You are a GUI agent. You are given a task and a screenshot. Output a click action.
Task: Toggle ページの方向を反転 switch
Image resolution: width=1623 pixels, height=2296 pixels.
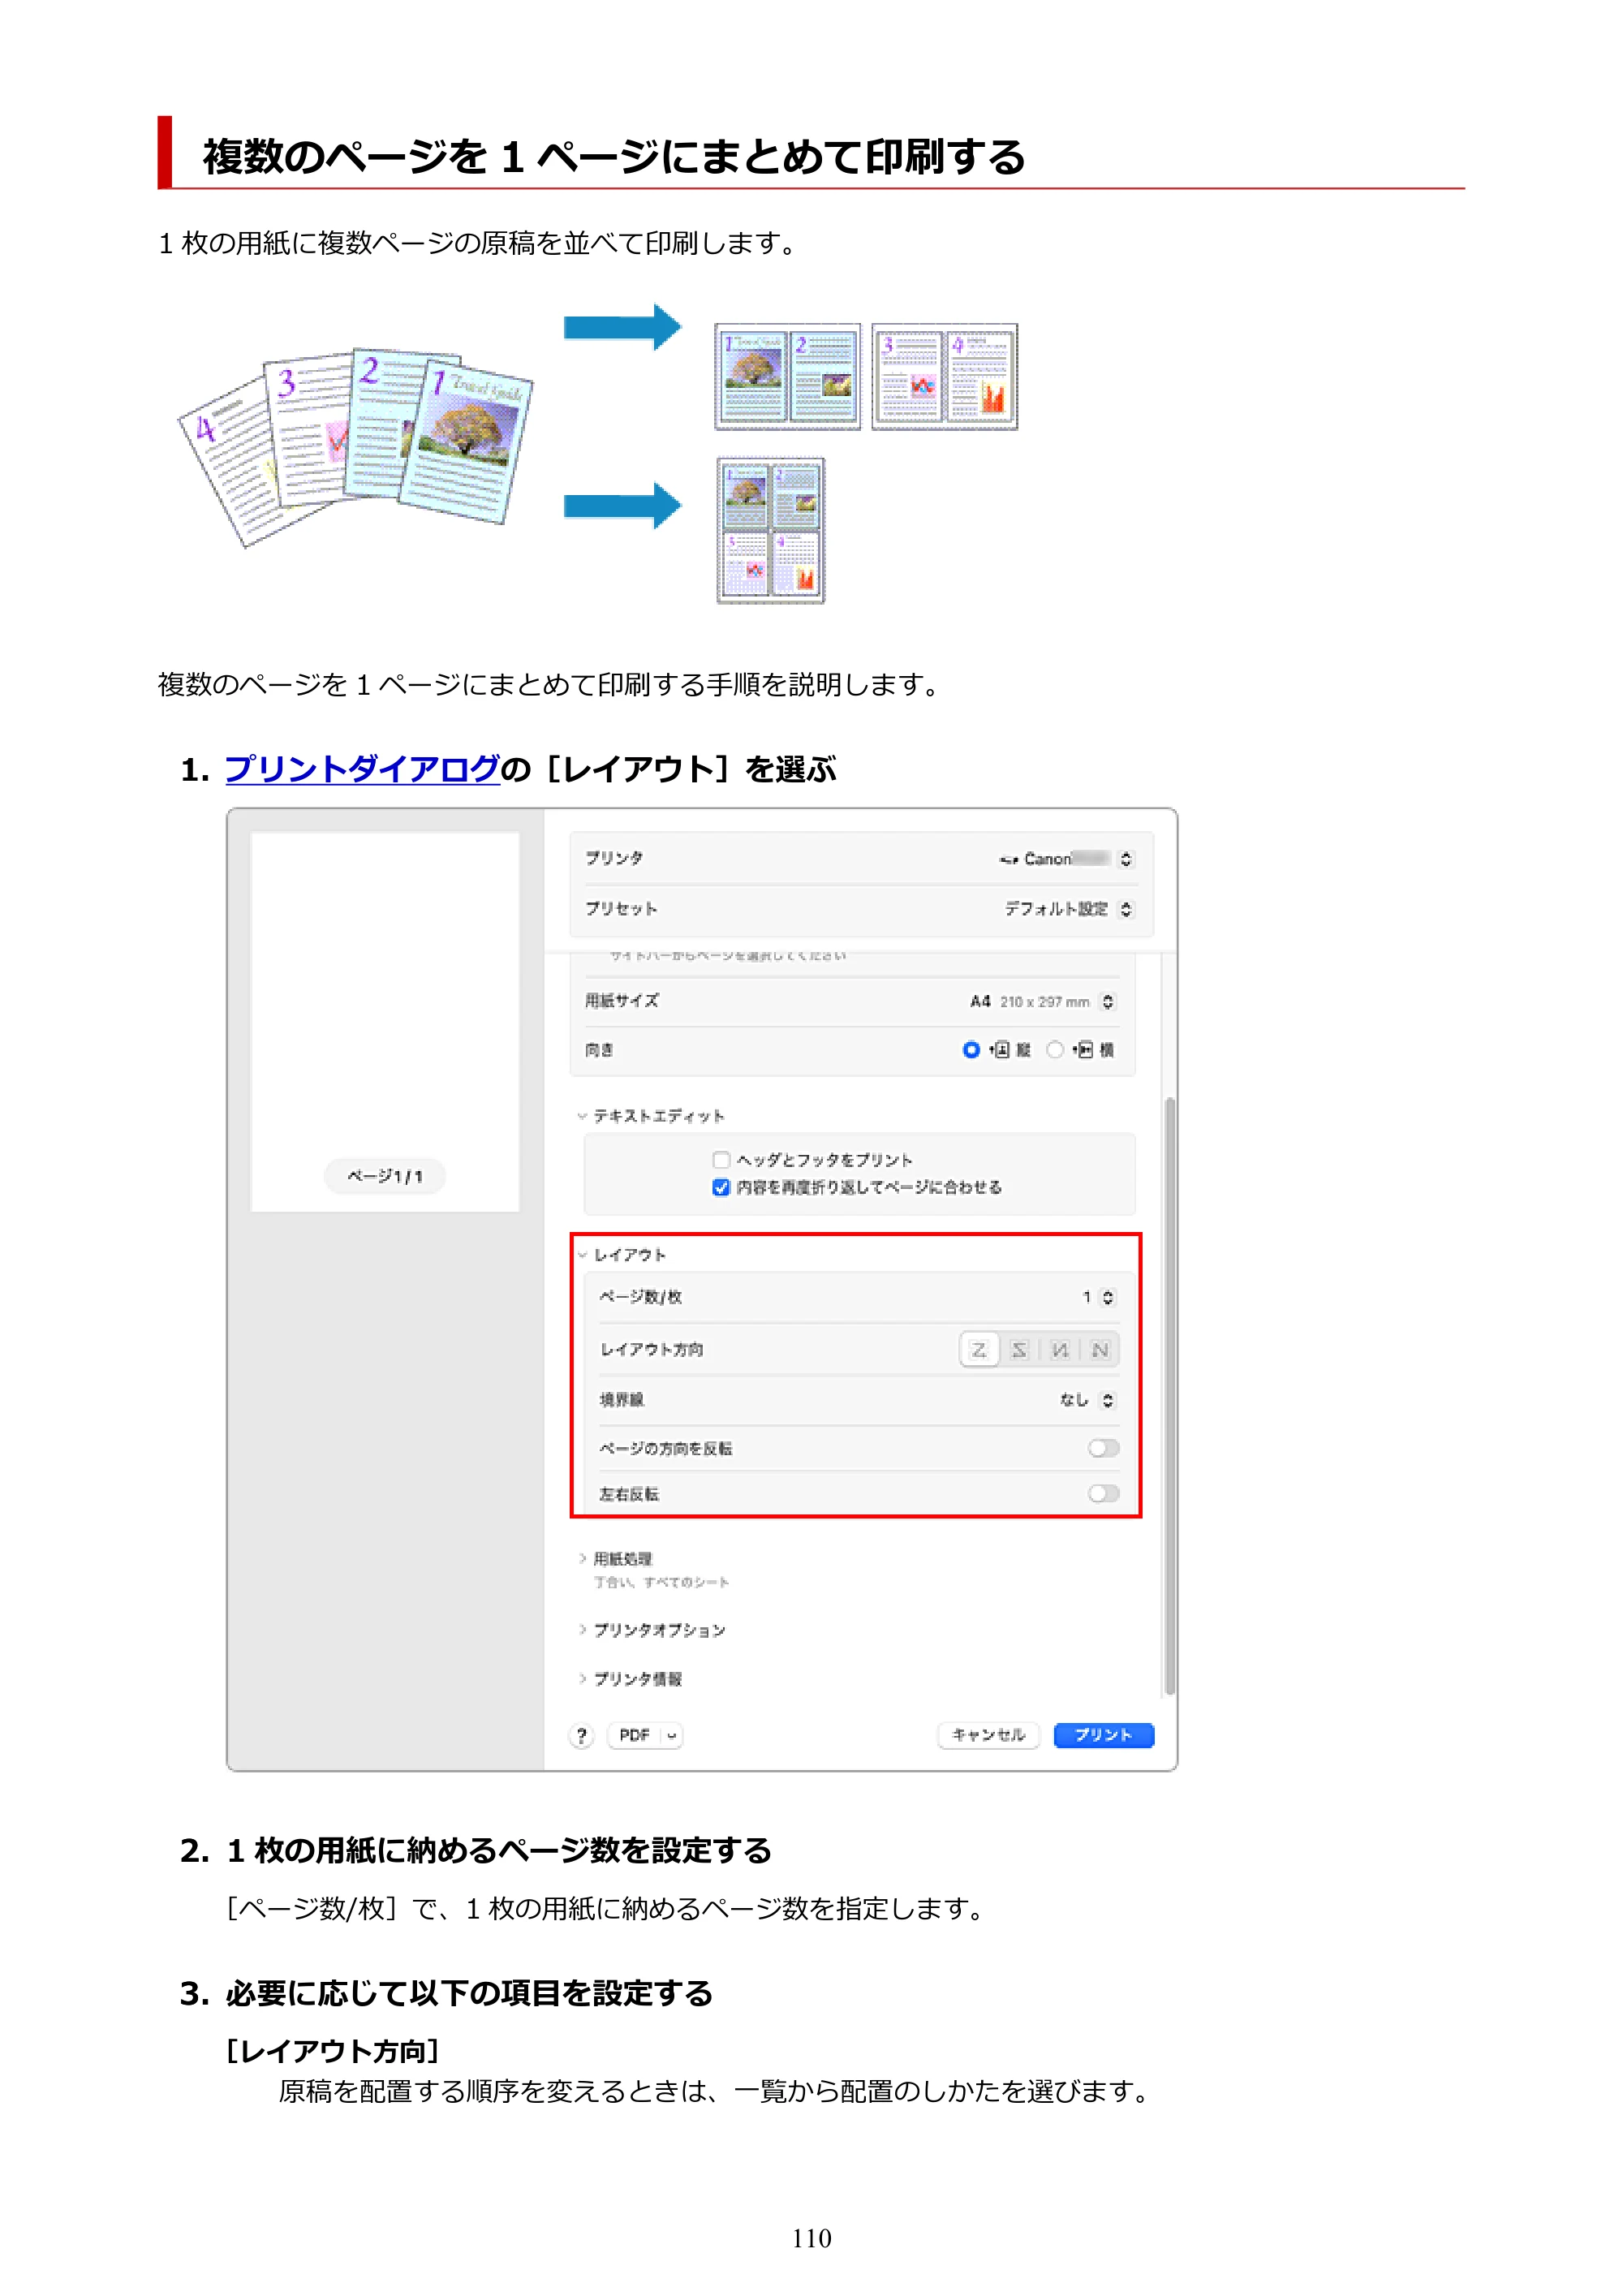pos(1103,1448)
